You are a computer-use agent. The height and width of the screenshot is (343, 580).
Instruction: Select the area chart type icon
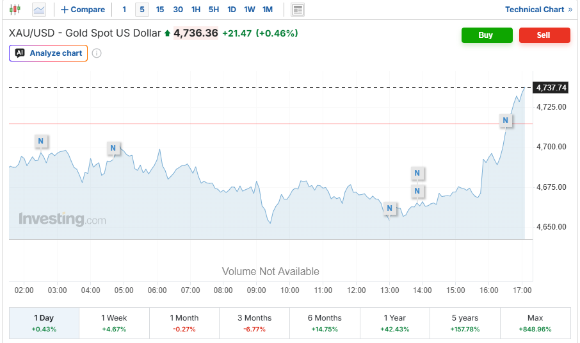[39, 9]
